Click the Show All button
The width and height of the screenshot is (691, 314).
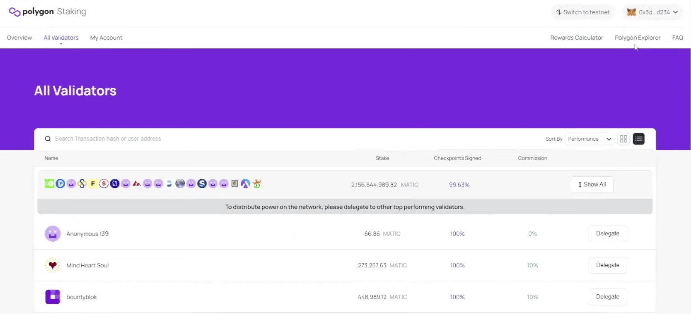point(592,184)
